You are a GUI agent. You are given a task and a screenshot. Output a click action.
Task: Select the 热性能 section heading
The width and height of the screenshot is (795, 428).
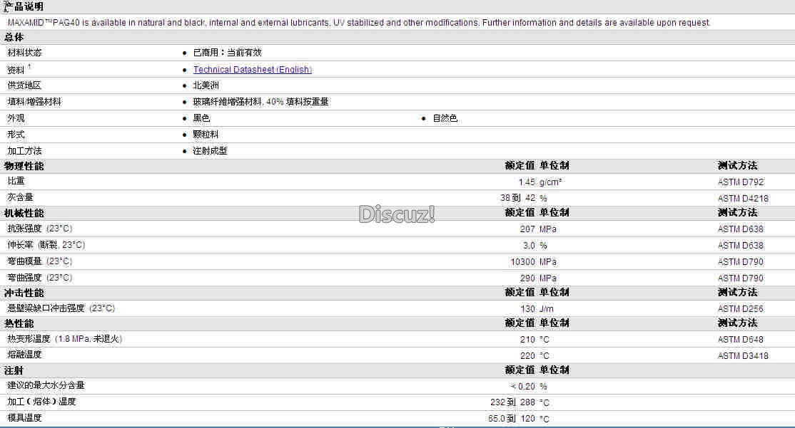pos(19,323)
